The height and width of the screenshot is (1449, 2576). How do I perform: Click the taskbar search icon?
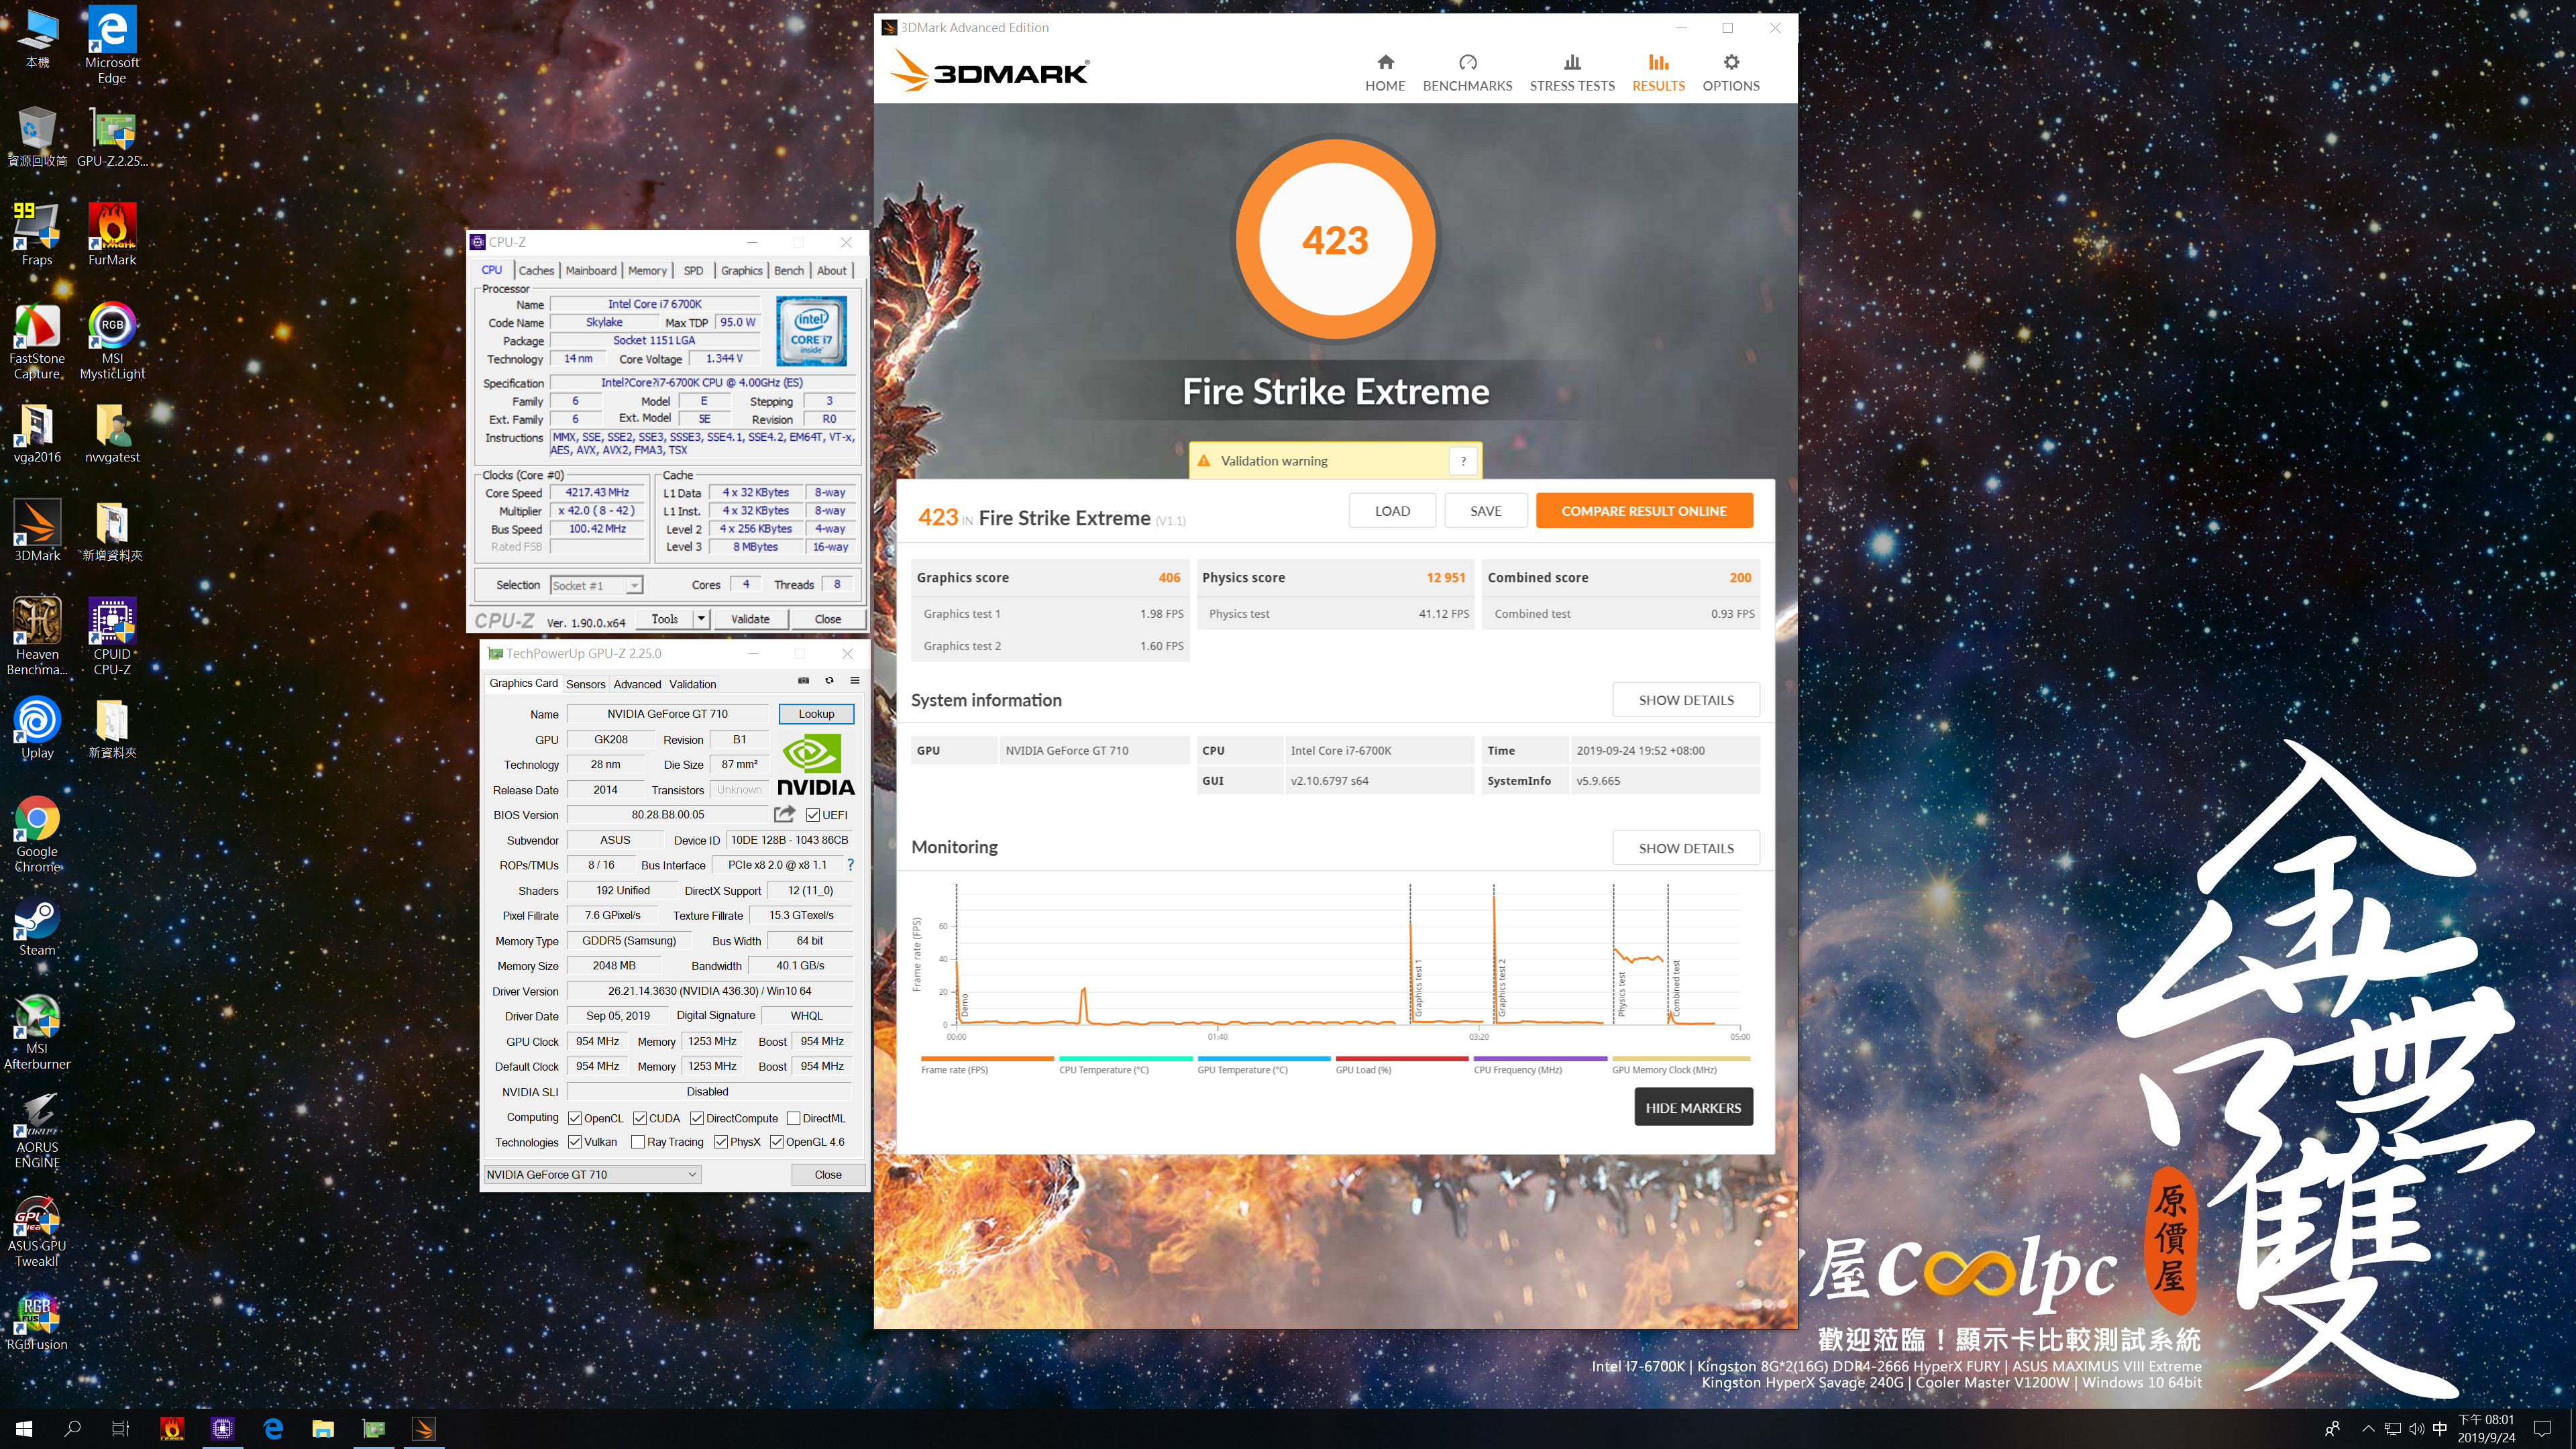72,1428
